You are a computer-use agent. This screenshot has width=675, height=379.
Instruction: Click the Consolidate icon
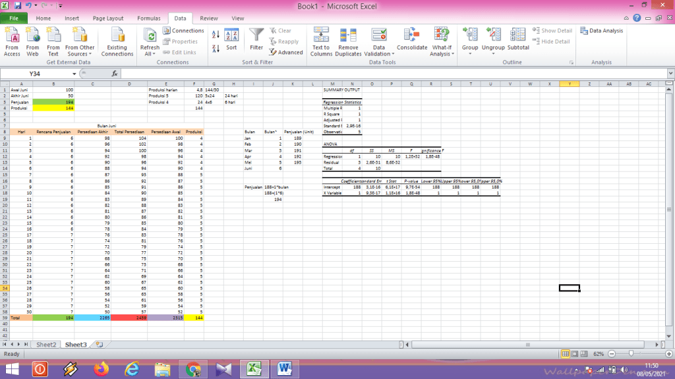(x=412, y=37)
